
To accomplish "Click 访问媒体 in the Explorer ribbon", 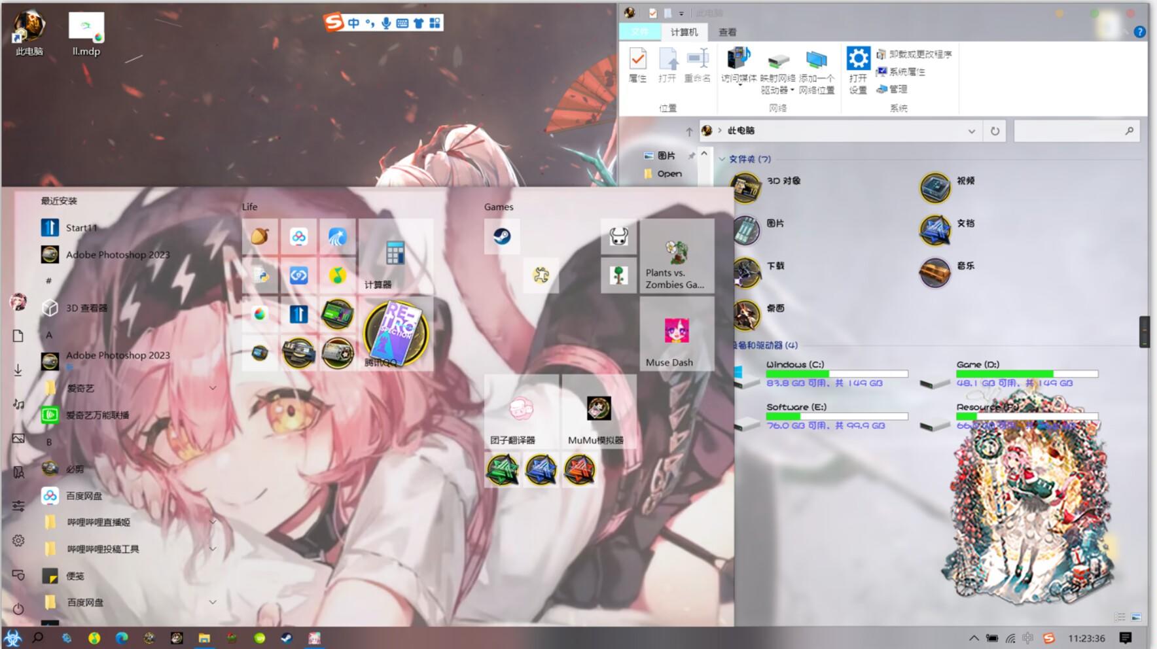I will coord(739,65).
